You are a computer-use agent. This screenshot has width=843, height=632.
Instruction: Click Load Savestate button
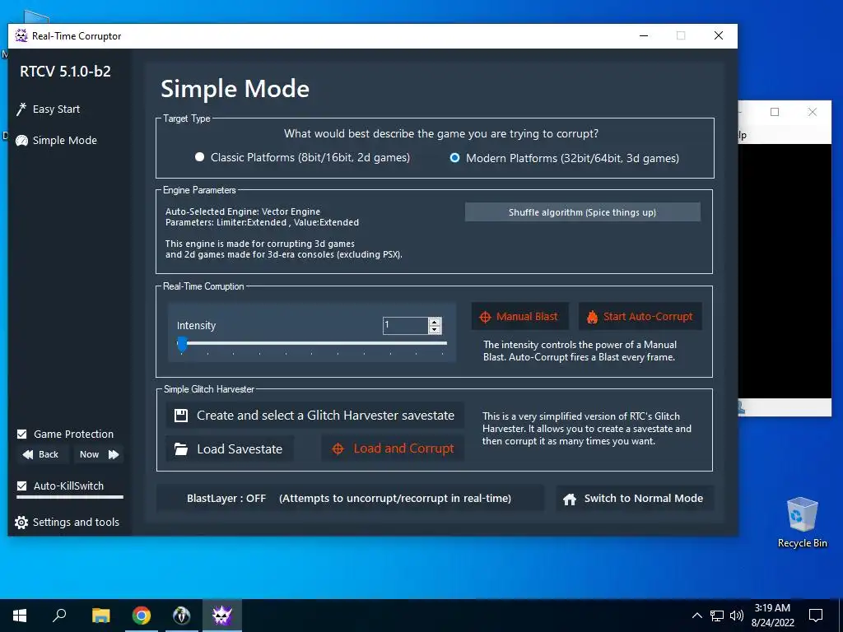[230, 448]
